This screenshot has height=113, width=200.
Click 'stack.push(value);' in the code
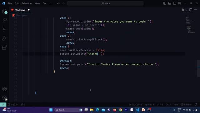click(x=80, y=29)
